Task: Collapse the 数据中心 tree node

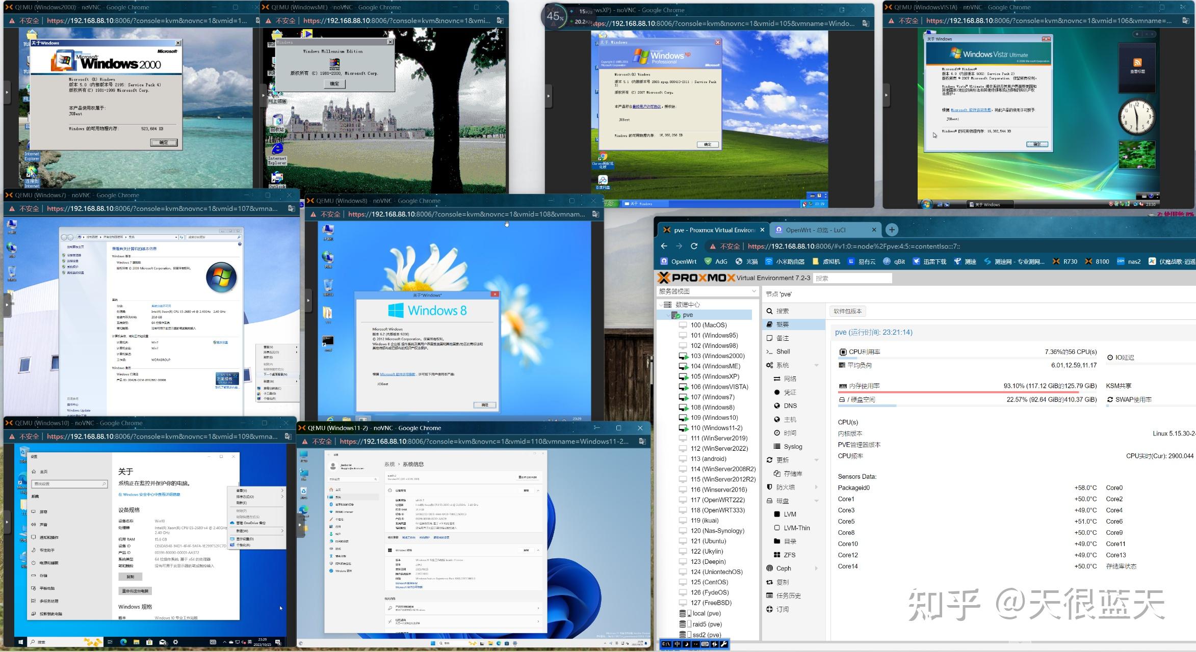Action: pos(661,305)
